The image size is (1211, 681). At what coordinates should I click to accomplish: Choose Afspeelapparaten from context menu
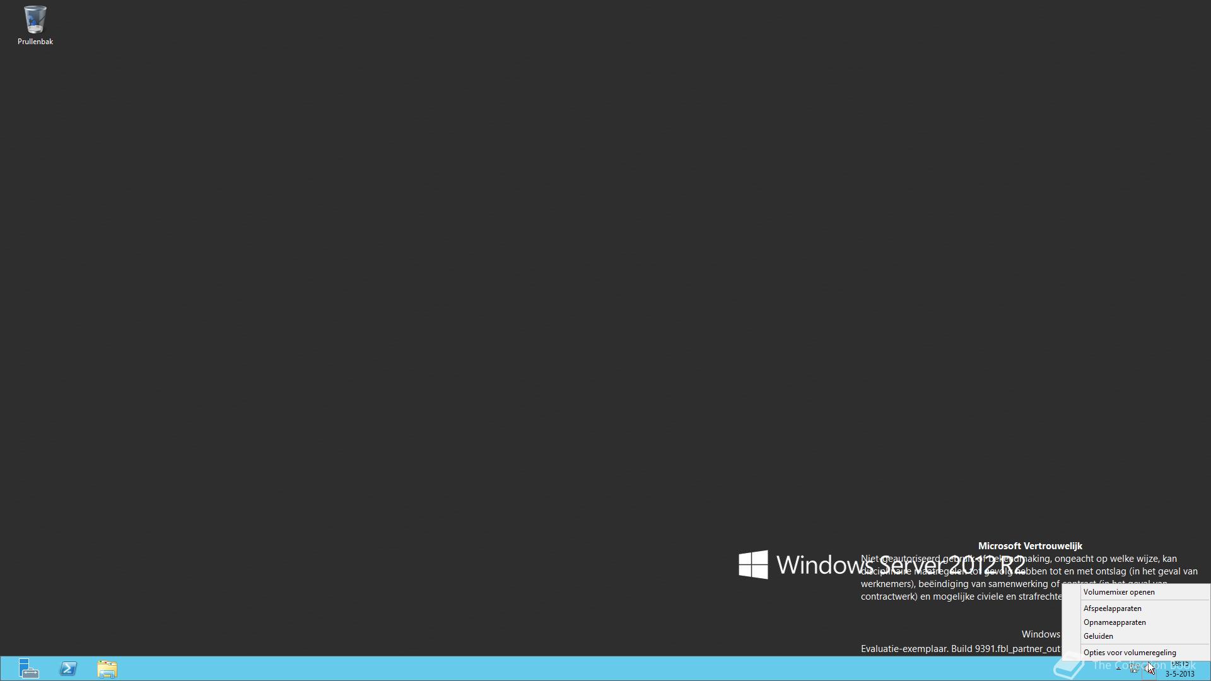point(1136,608)
